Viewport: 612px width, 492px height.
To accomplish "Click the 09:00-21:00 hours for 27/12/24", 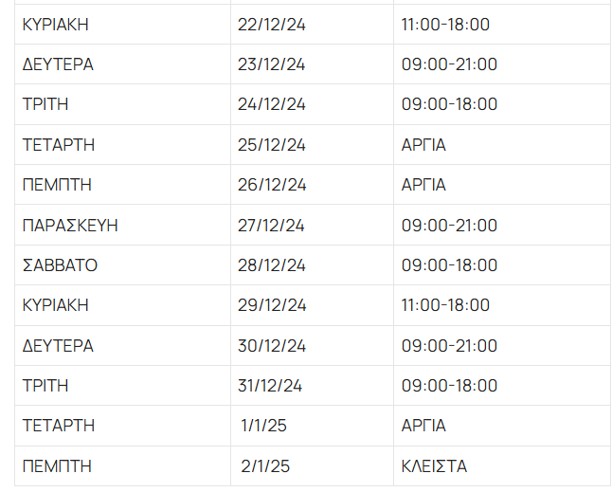I will [x=449, y=226].
